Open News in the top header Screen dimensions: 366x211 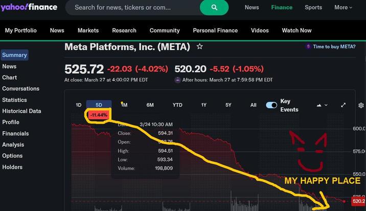[x=251, y=8]
